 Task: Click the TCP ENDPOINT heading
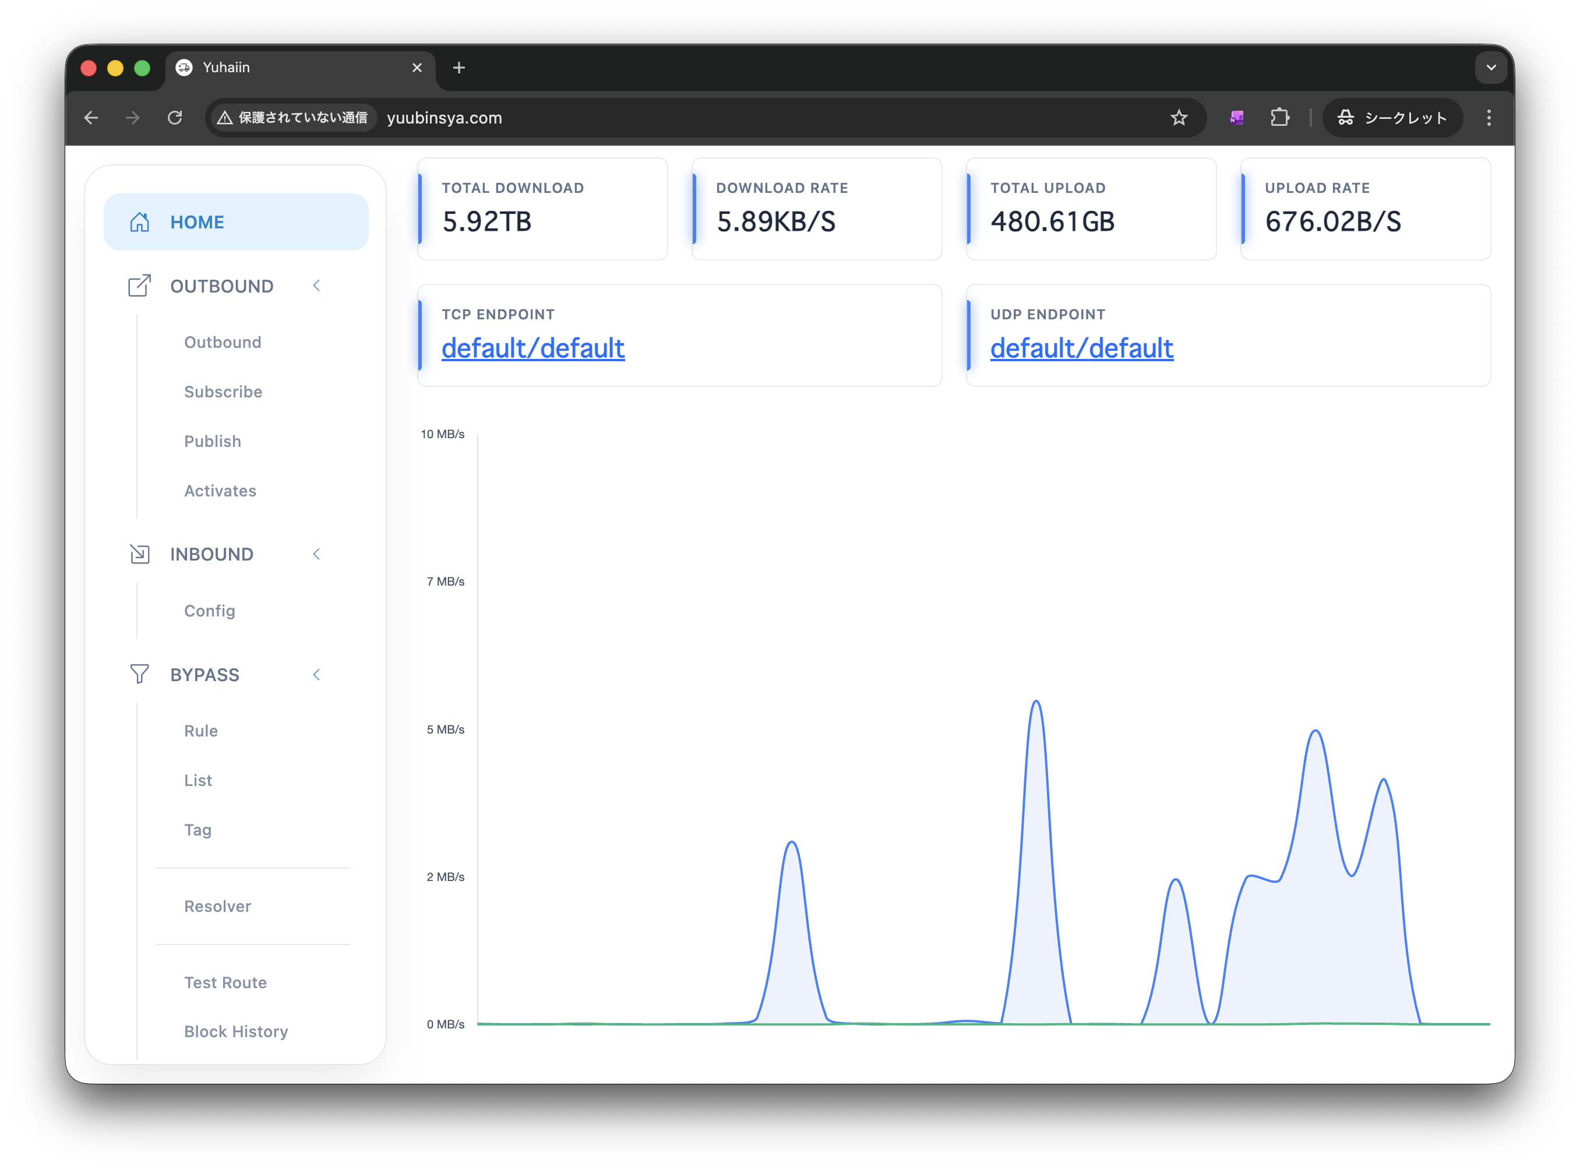(x=498, y=315)
